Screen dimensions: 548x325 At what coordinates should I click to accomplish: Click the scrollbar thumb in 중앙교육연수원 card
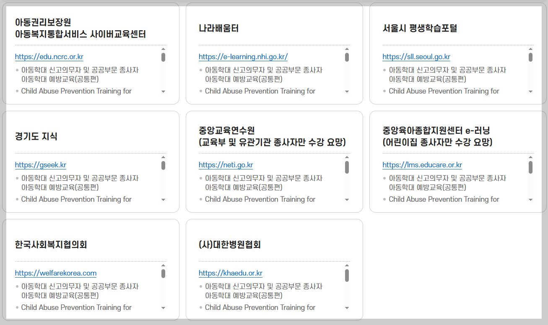coord(347,167)
